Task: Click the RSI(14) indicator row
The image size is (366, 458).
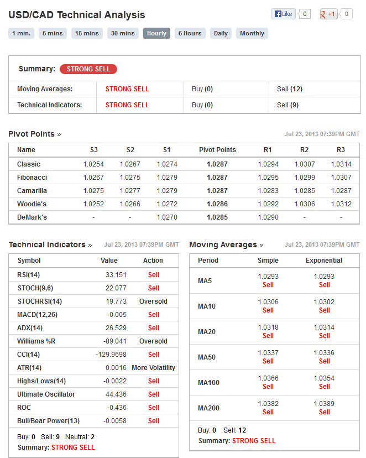Action: click(x=93, y=275)
